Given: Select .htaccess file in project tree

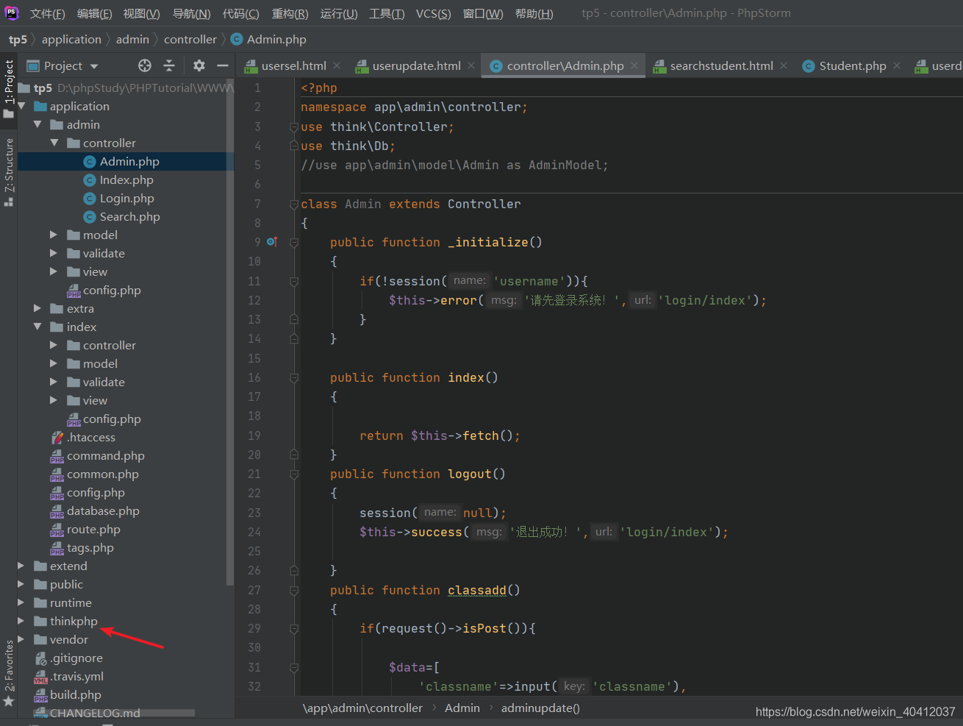Looking at the screenshot, I should 91,437.
